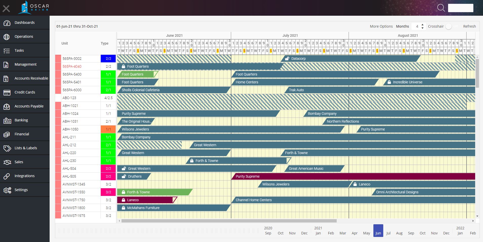
Task: Close the sidebar with X icon
Action: (6, 9)
